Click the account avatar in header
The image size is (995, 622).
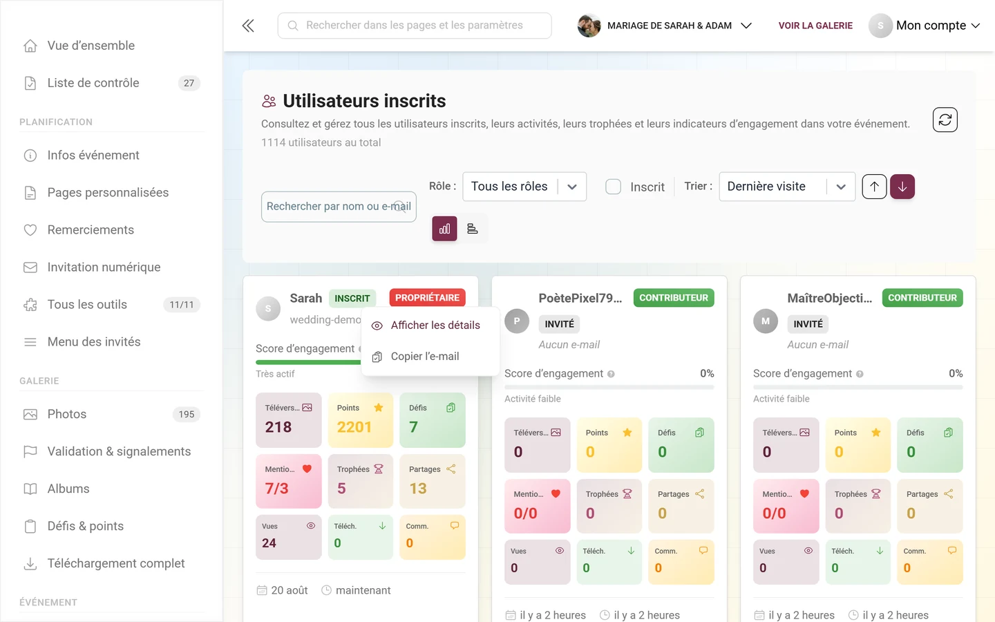coord(880,26)
